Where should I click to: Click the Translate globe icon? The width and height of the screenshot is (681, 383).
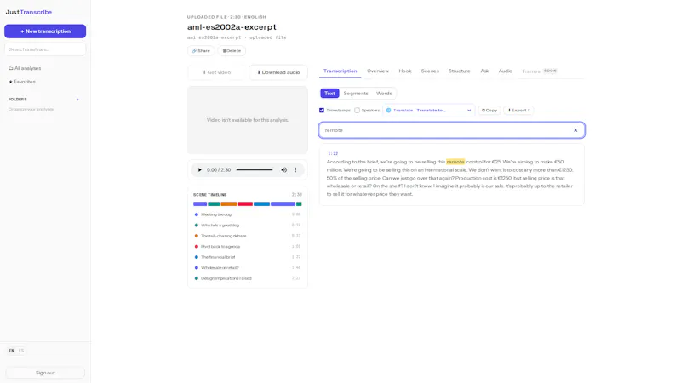pyautogui.click(x=389, y=111)
